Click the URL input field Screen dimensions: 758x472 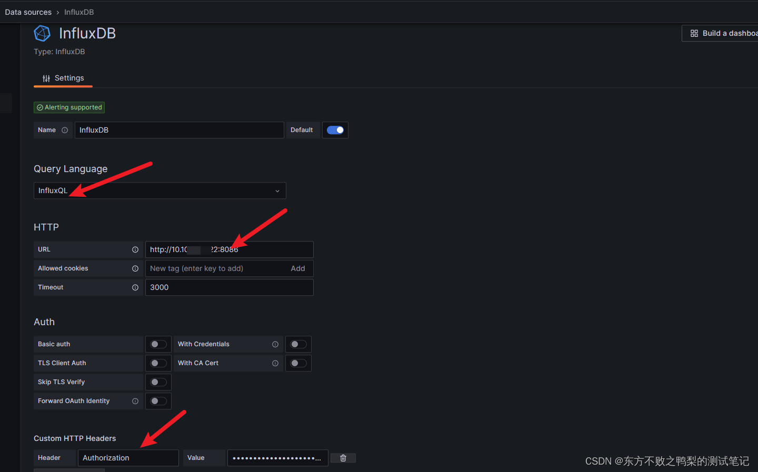pos(230,249)
